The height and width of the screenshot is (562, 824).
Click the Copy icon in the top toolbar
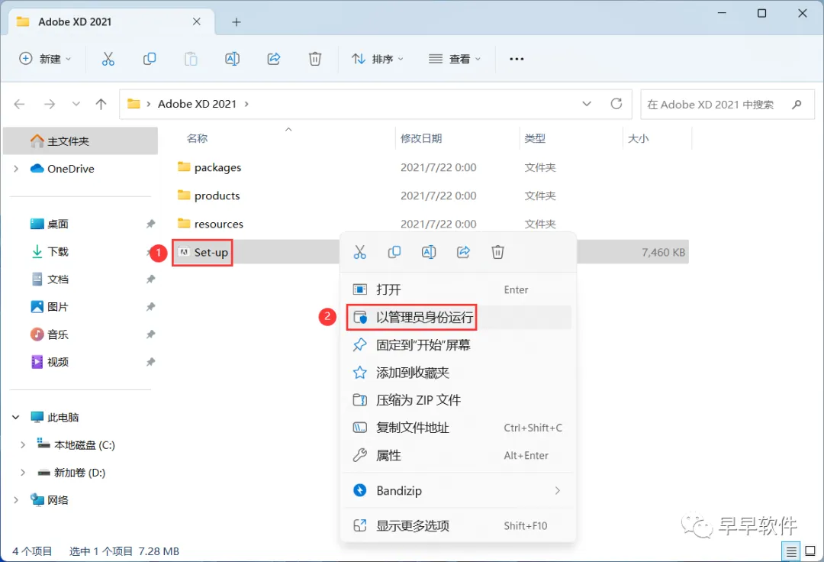click(150, 59)
